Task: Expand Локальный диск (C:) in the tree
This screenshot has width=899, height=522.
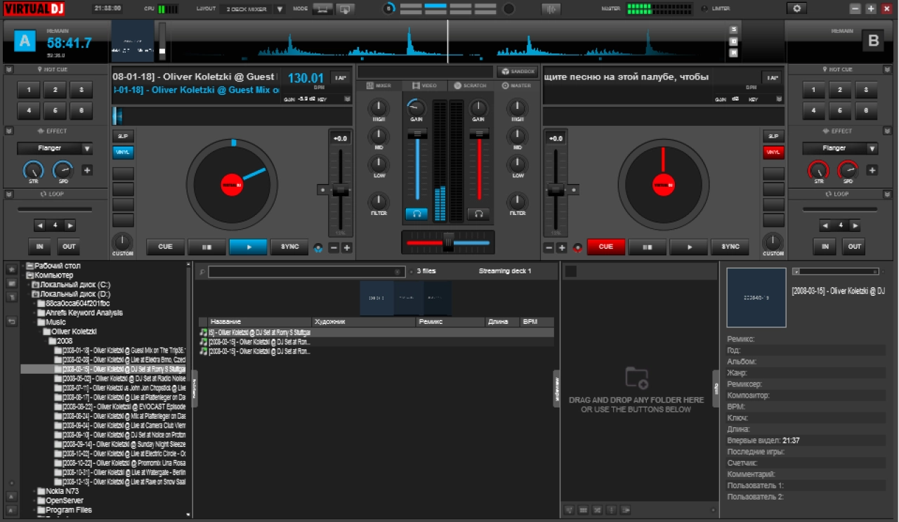Action: tap(28, 285)
